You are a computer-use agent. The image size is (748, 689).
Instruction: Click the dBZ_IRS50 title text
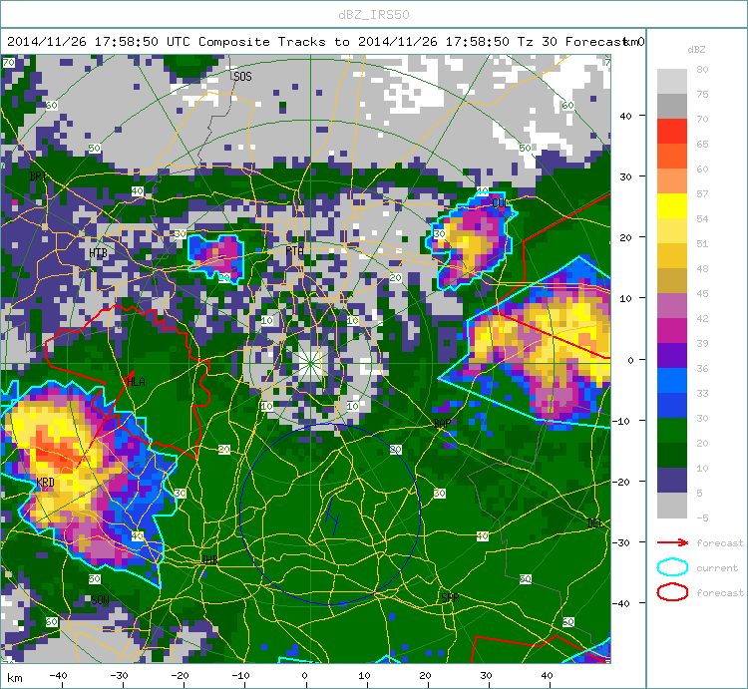pos(374,15)
